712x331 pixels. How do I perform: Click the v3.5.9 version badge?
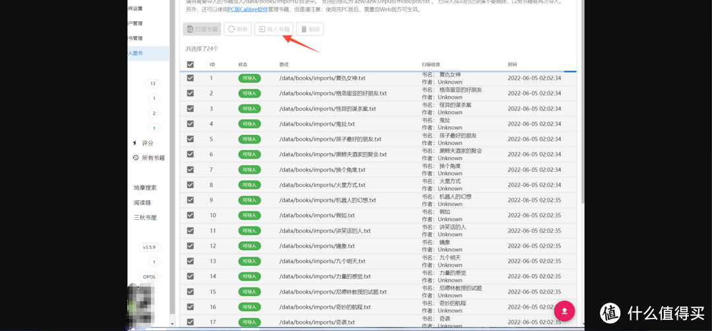149,247
